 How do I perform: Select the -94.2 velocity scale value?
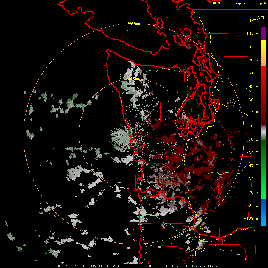[252, 205]
